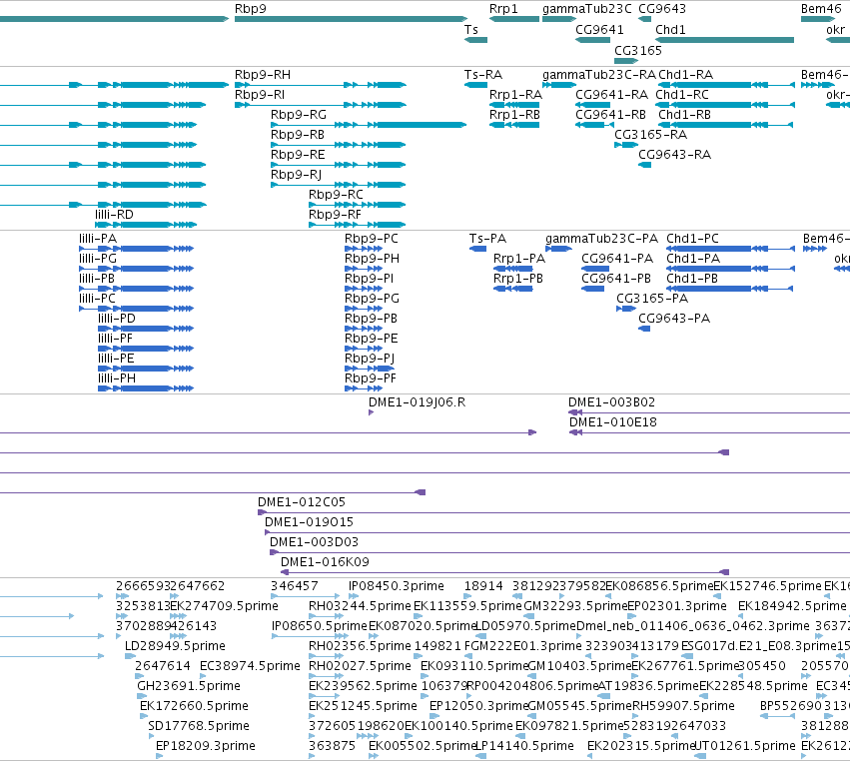Click clone DME1-012C05
The image size is (850, 761).
(x=554, y=512)
